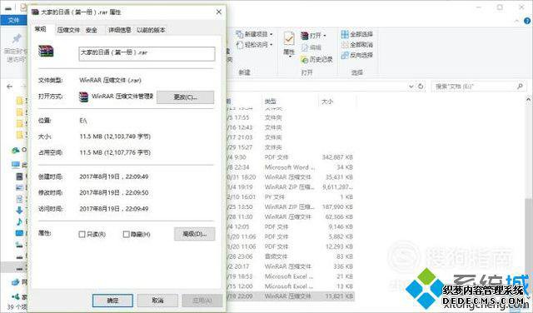Viewport: 533px width, 313px height.
Task: Cancel the dialog with 取消
Action: pyautogui.click(x=157, y=301)
